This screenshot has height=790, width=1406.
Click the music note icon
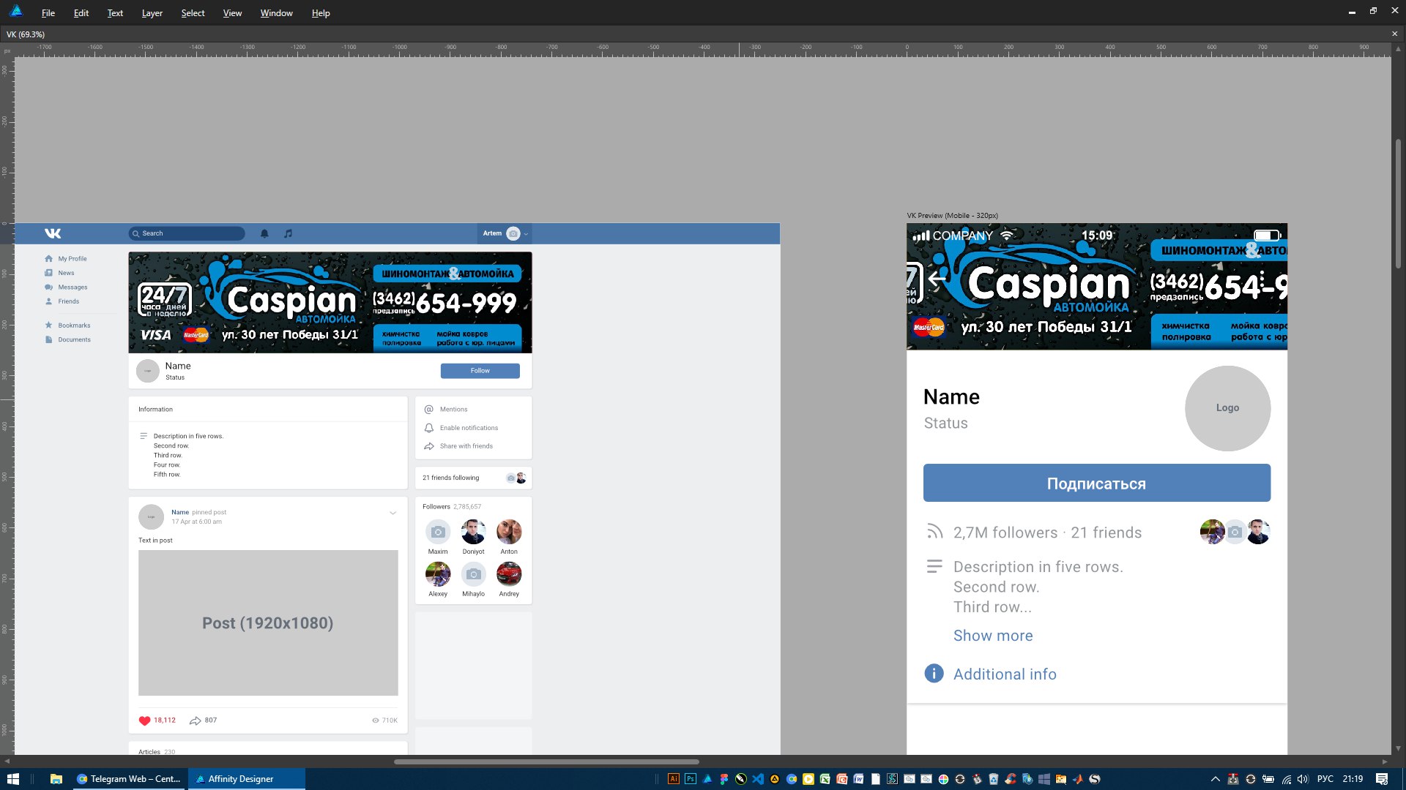(289, 233)
